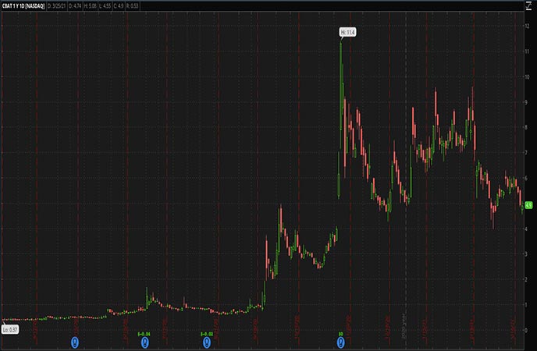Open the earnings event icon labeled $0
Image resolution: width=537 pixels, height=351 pixels.
340,342
